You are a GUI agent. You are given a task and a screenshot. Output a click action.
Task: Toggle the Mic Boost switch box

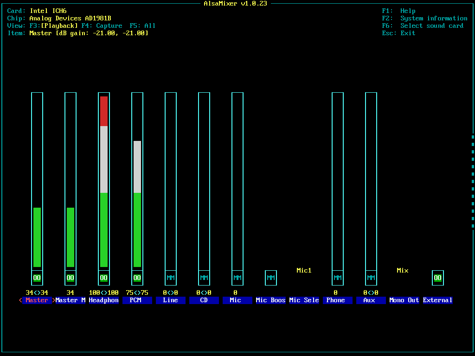point(271,278)
